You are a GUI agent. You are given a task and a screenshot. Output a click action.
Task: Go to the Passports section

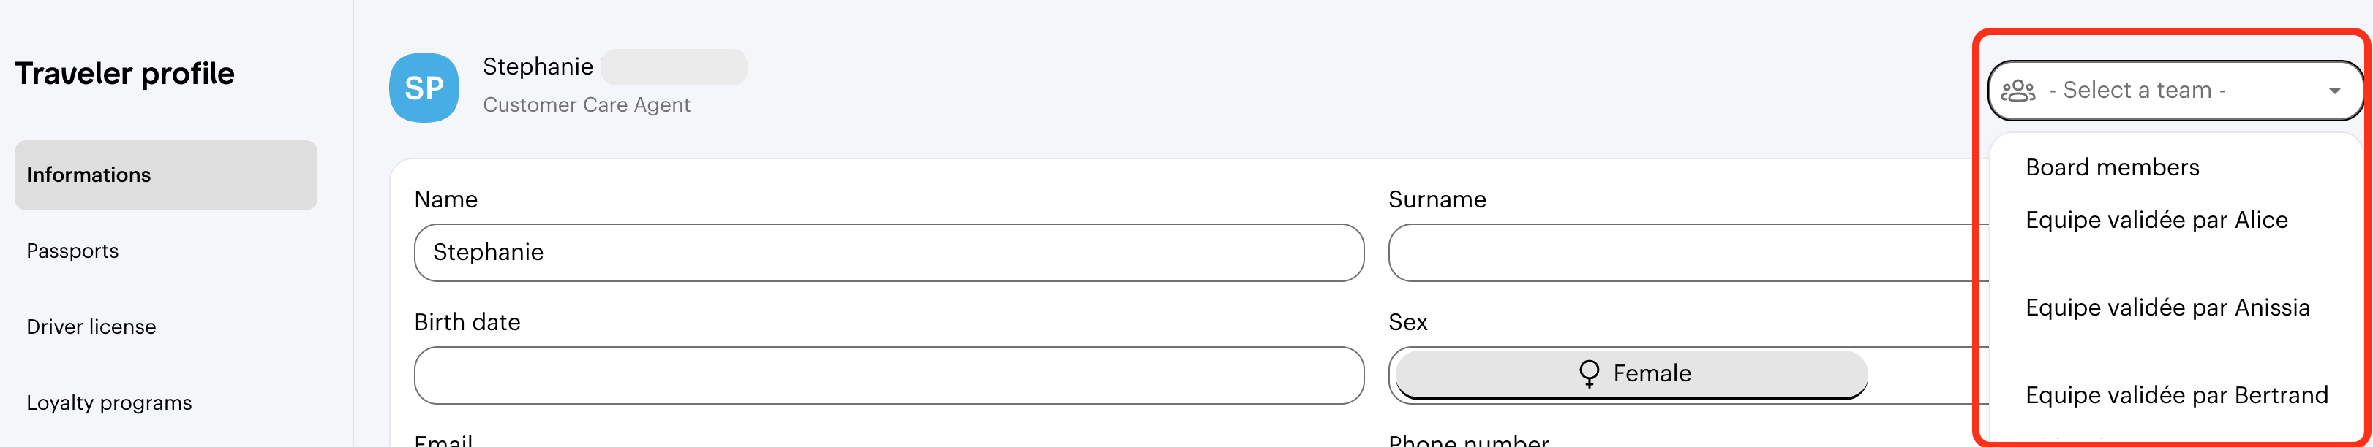tap(72, 251)
